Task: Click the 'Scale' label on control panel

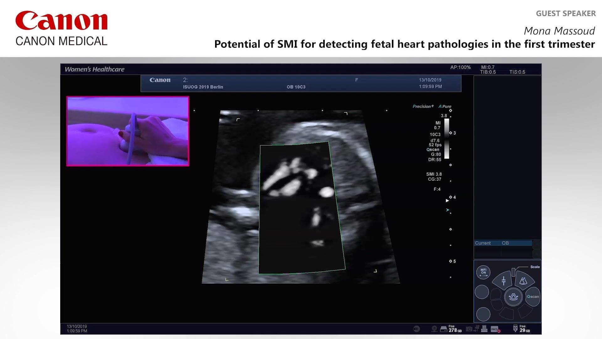Action: tap(535, 267)
